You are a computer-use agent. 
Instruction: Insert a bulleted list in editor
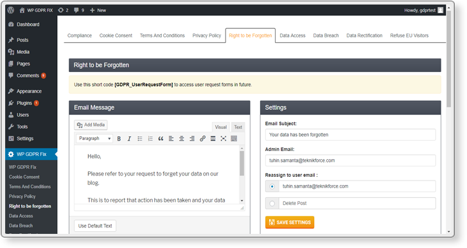tap(139, 139)
